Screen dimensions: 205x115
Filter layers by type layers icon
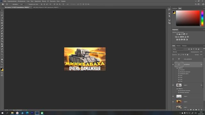(x=194, y=49)
